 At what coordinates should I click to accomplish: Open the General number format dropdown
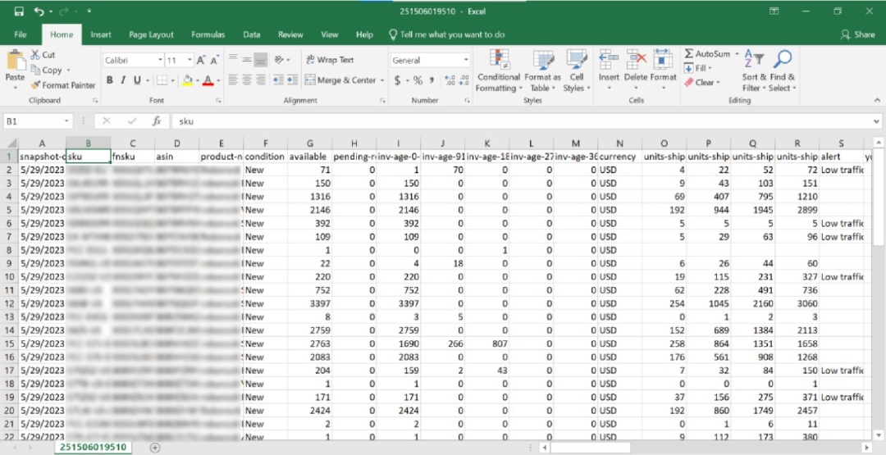pyautogui.click(x=466, y=60)
